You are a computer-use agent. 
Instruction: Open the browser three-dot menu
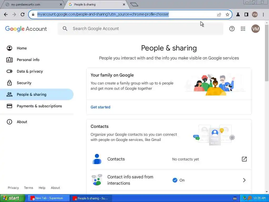coord(263,15)
